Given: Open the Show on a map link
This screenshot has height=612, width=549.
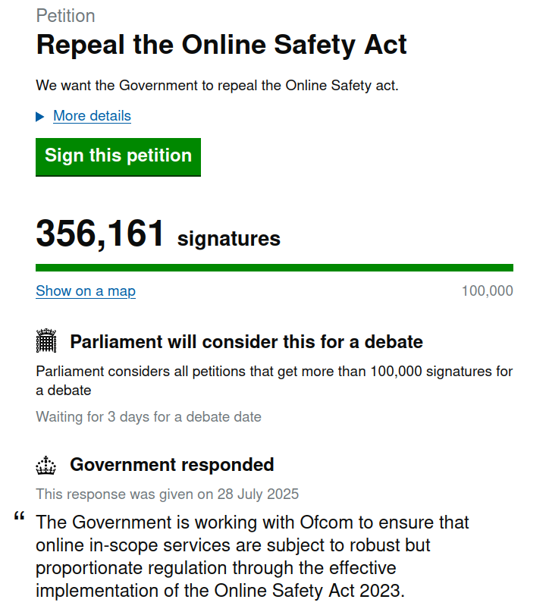Looking at the screenshot, I should [x=86, y=290].
